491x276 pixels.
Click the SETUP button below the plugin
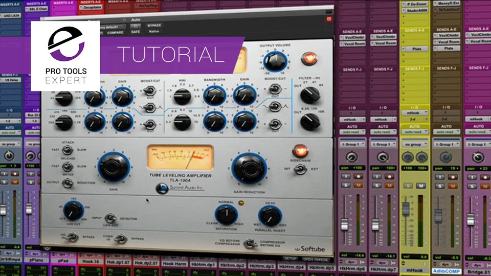(x=290, y=259)
